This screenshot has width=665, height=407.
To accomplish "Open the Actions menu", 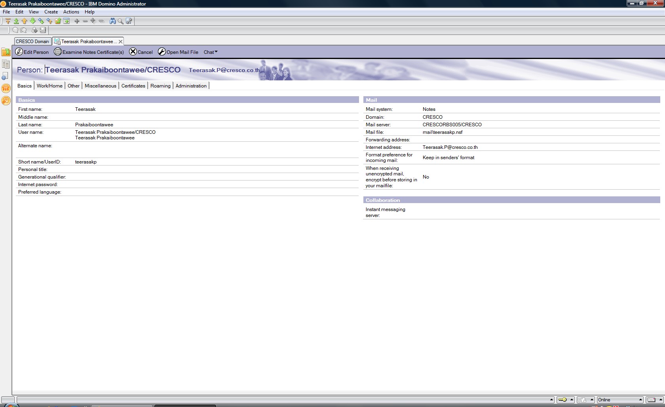I will click(71, 12).
